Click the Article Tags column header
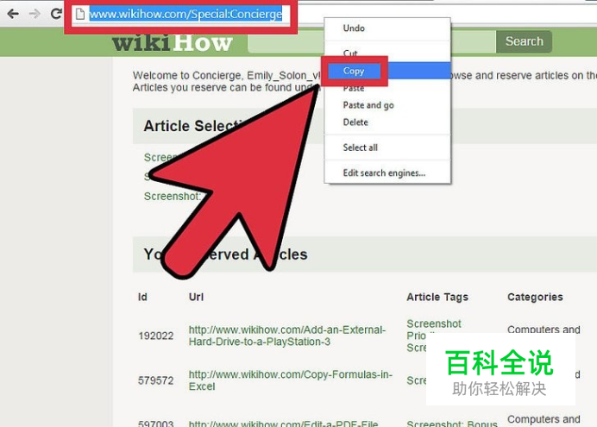Viewport: 597px width, 427px height. 437,298
